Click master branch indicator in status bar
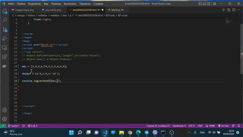This screenshot has height=137, width=243. (x=14, y=126)
